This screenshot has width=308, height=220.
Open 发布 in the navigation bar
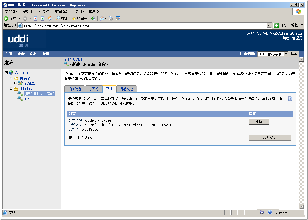33,54
